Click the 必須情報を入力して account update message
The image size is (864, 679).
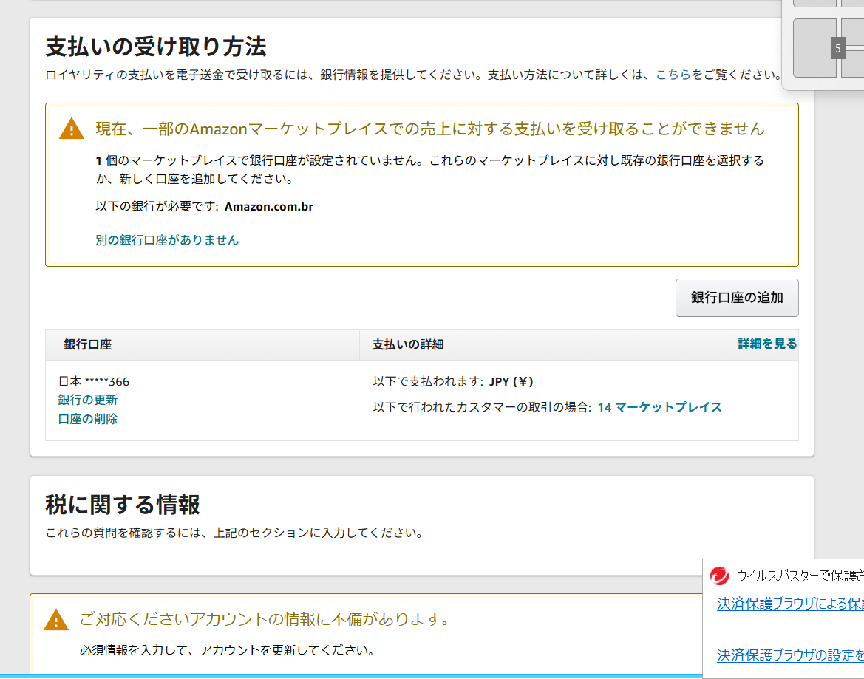tap(228, 650)
